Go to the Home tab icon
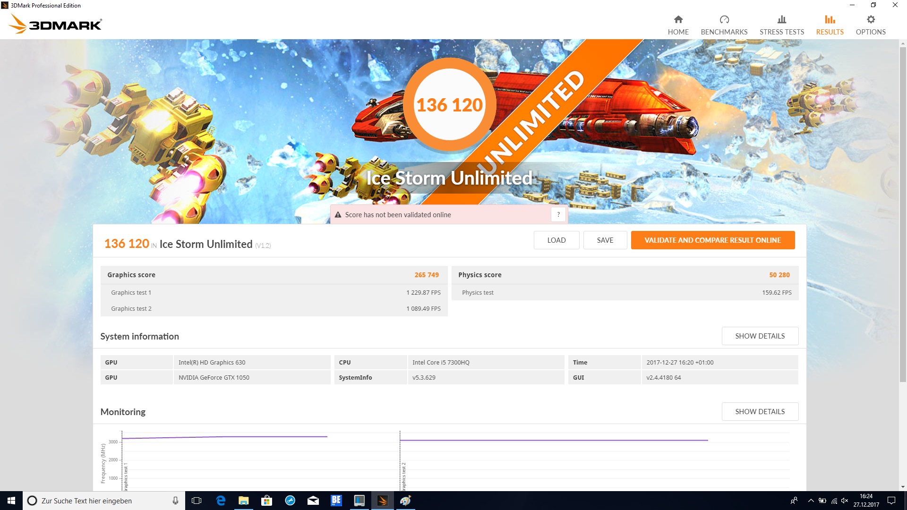The width and height of the screenshot is (907, 510). click(x=678, y=19)
